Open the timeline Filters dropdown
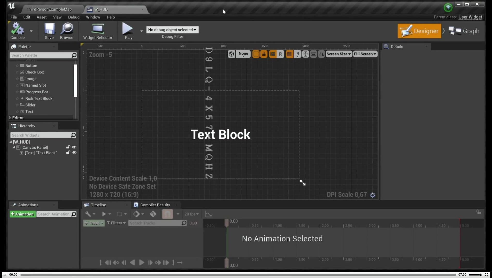 coord(116,223)
